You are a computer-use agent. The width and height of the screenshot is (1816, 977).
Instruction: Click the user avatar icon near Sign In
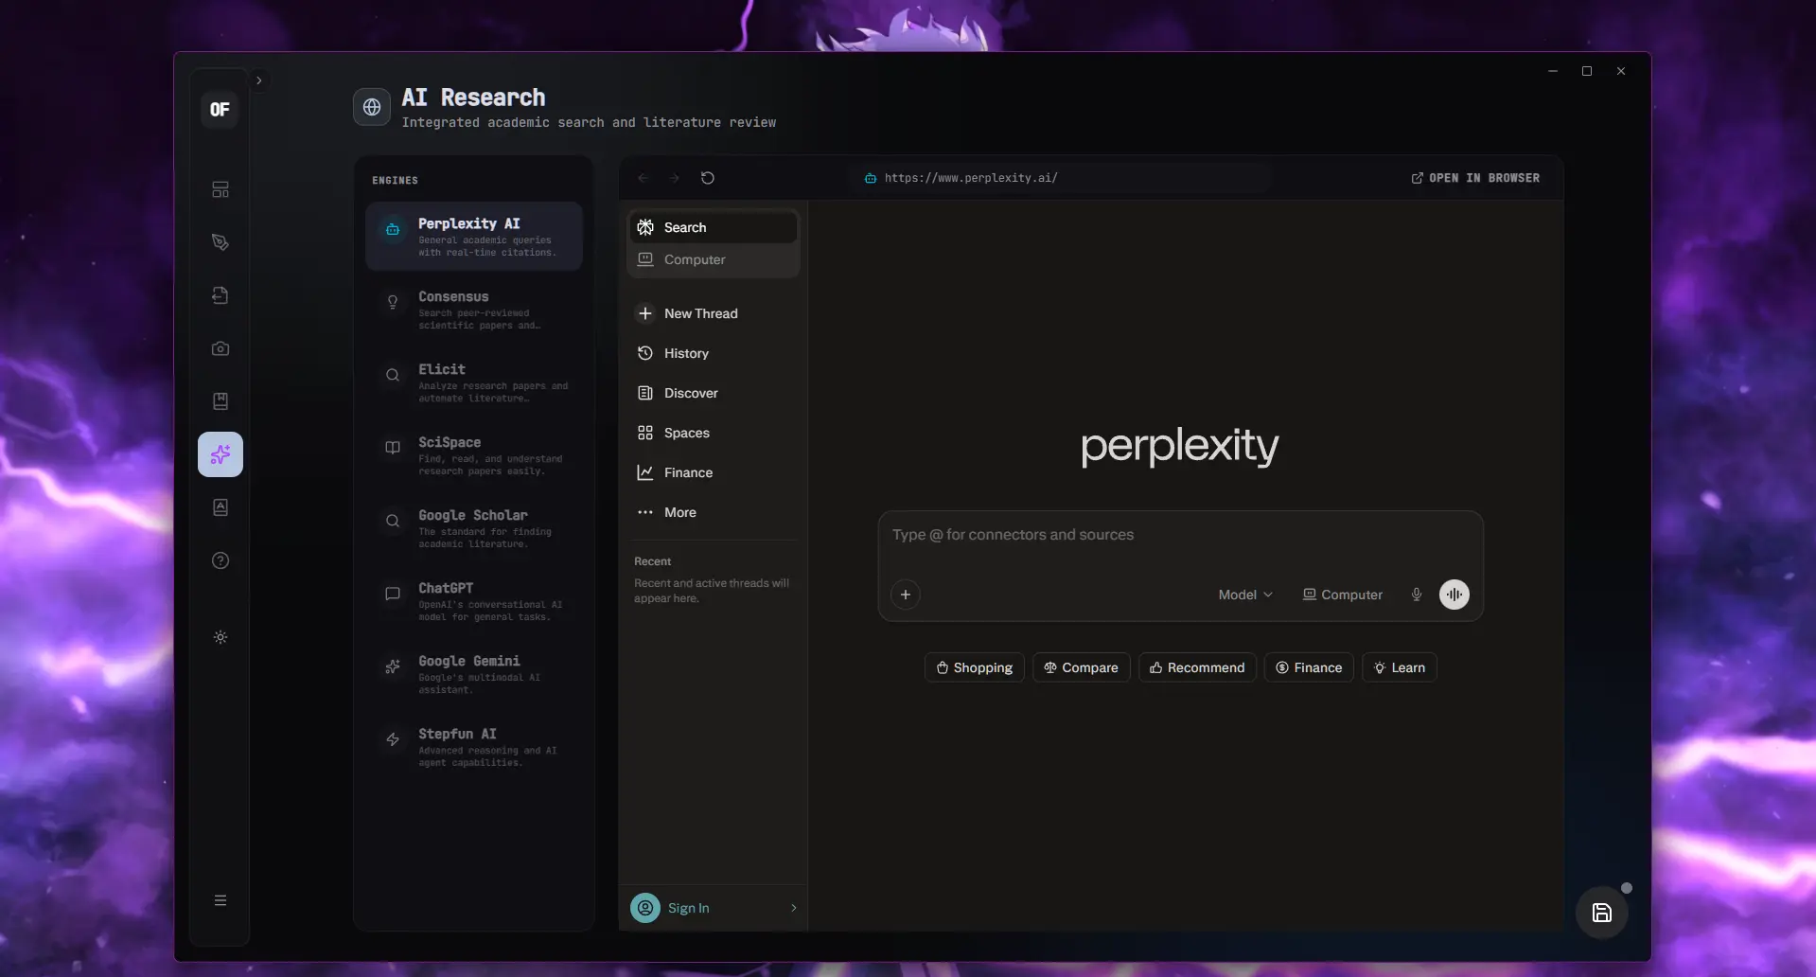click(x=645, y=908)
